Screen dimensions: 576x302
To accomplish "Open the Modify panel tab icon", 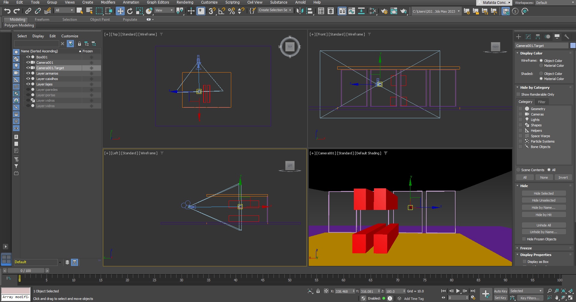I will [528, 37].
